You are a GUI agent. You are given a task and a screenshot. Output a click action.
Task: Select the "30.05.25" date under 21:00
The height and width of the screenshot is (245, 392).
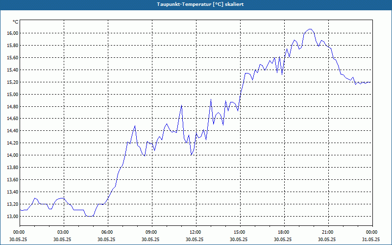[x=327, y=239]
